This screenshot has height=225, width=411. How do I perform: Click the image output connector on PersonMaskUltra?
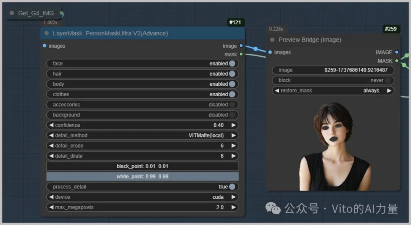(x=241, y=46)
